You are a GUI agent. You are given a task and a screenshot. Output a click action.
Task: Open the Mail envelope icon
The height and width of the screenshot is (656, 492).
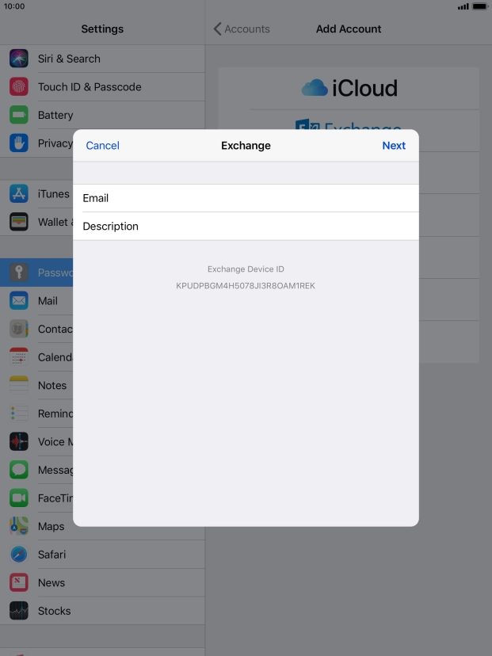coord(19,301)
